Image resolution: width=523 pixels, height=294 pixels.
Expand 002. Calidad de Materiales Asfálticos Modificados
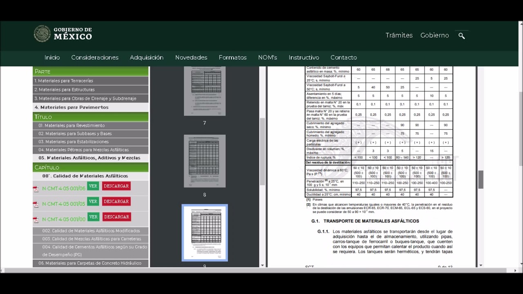(x=91, y=231)
